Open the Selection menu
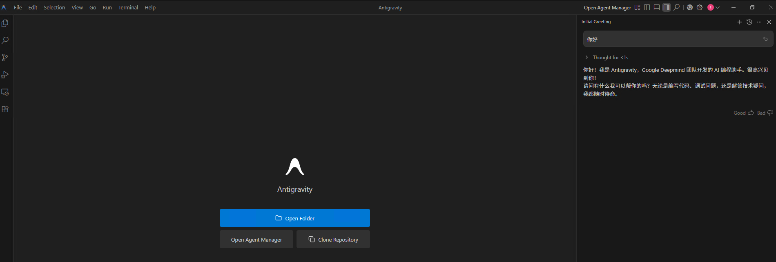 click(x=54, y=7)
